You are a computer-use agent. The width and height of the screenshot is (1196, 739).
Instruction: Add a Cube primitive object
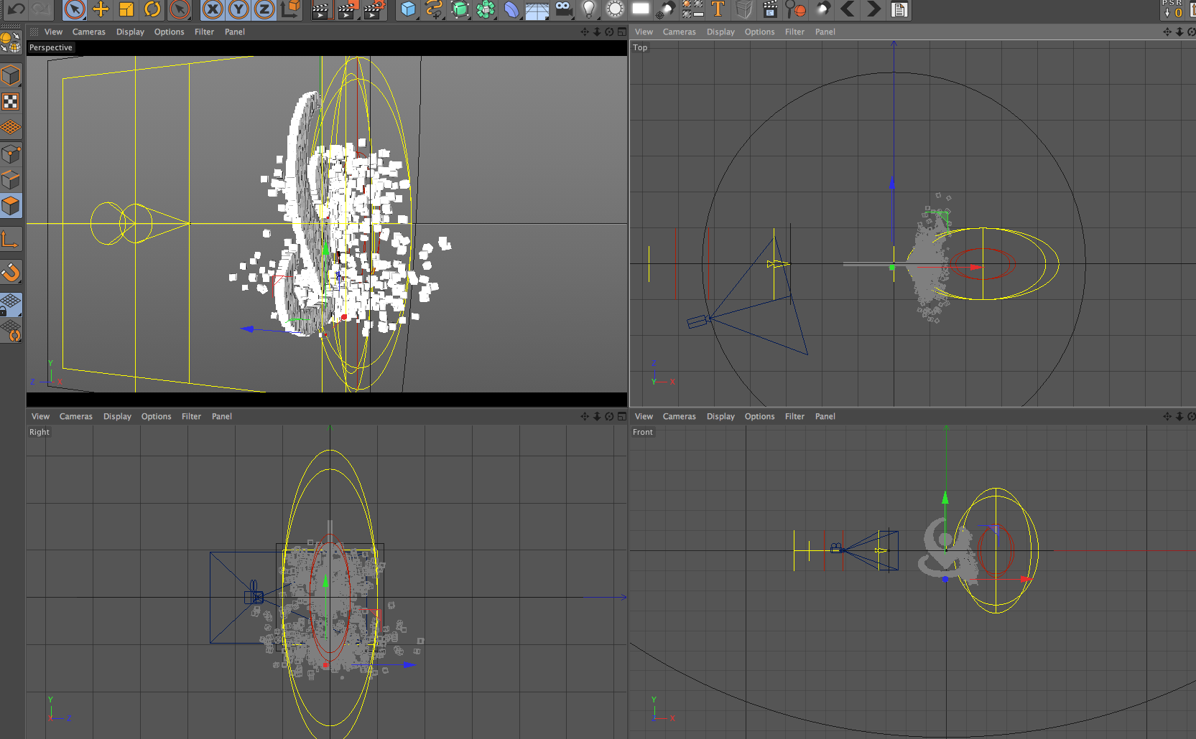tap(408, 9)
